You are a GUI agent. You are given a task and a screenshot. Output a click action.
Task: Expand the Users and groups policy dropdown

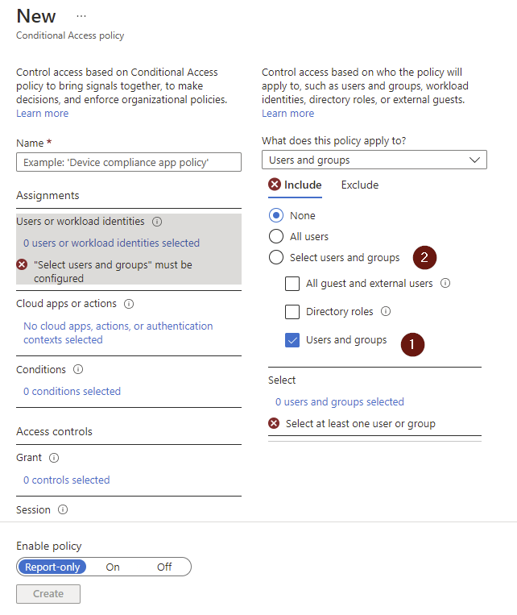(374, 160)
